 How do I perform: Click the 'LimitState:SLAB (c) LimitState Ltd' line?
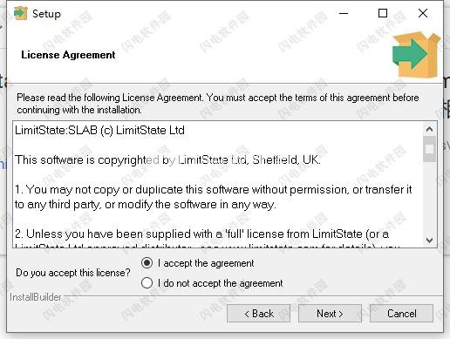coord(99,130)
